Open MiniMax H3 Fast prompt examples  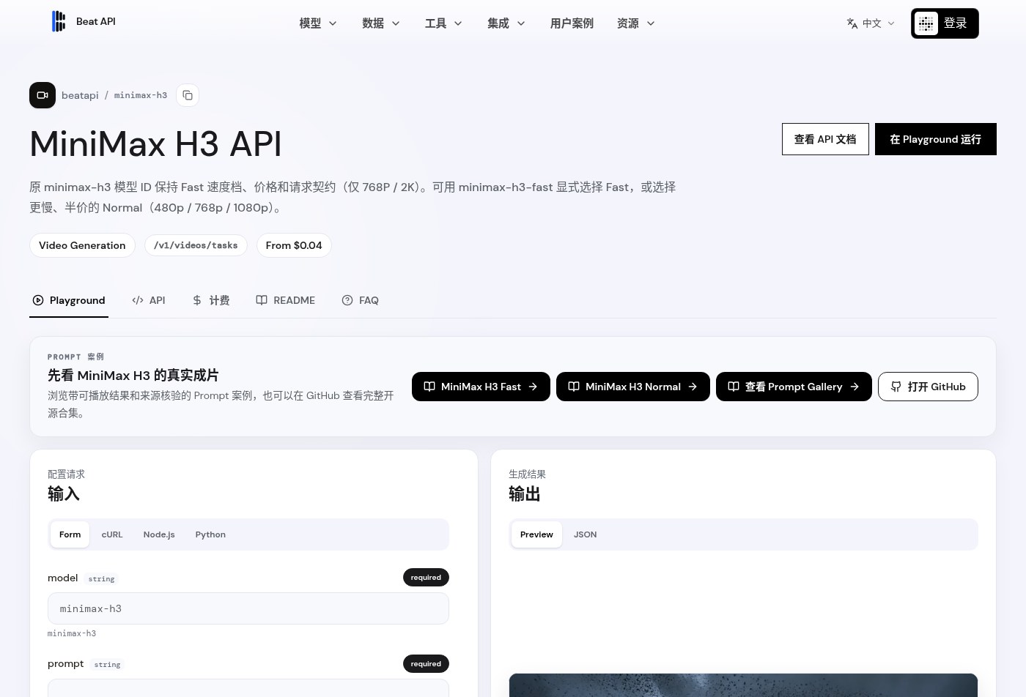point(481,387)
